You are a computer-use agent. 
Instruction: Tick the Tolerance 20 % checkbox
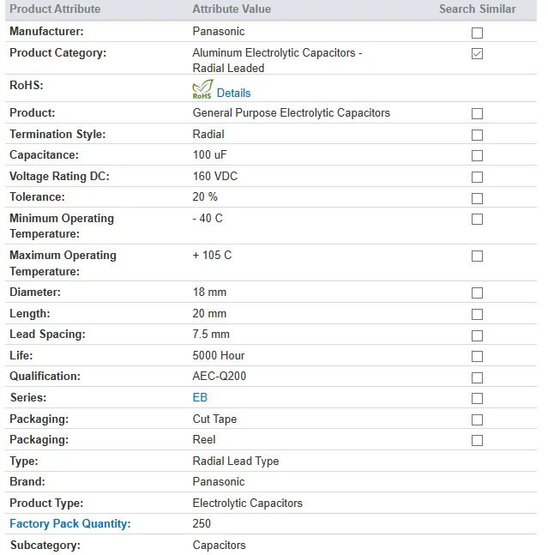click(477, 198)
